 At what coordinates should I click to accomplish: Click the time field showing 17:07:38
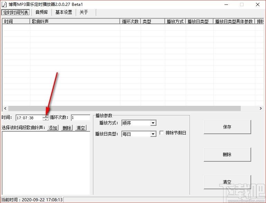point(29,118)
